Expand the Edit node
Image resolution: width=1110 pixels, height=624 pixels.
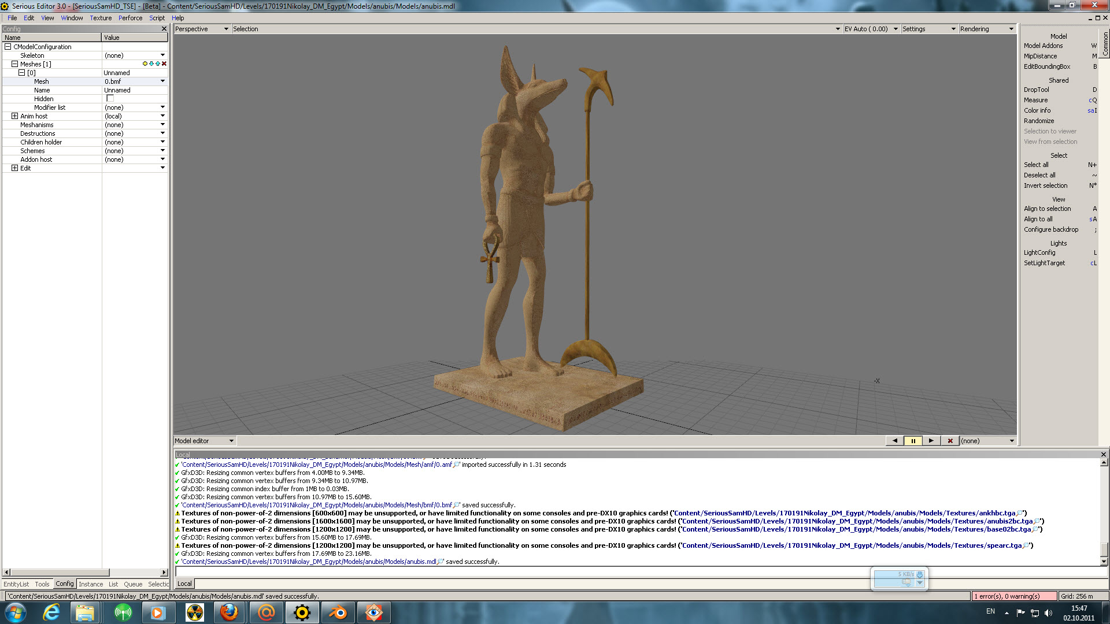[x=15, y=168]
